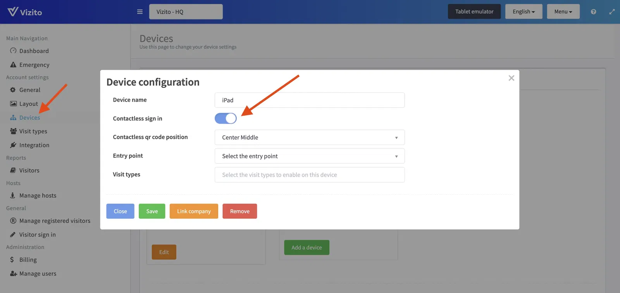Click the General gear icon in sidebar
Image resolution: width=620 pixels, height=293 pixels.
click(x=13, y=90)
